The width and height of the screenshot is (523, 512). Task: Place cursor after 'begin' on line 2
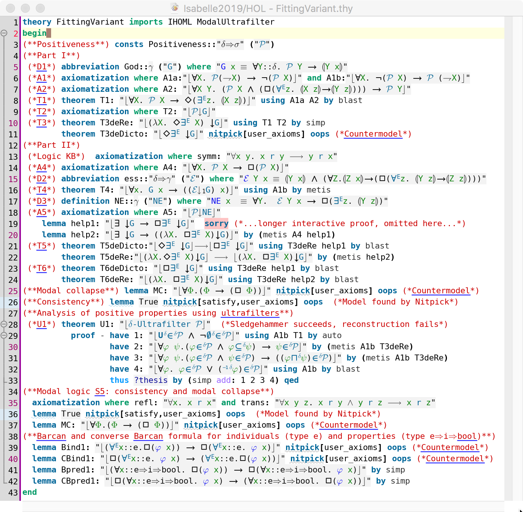(47, 33)
